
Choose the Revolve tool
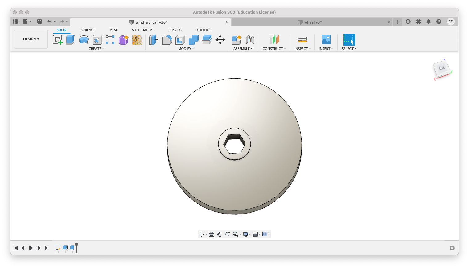pos(84,40)
